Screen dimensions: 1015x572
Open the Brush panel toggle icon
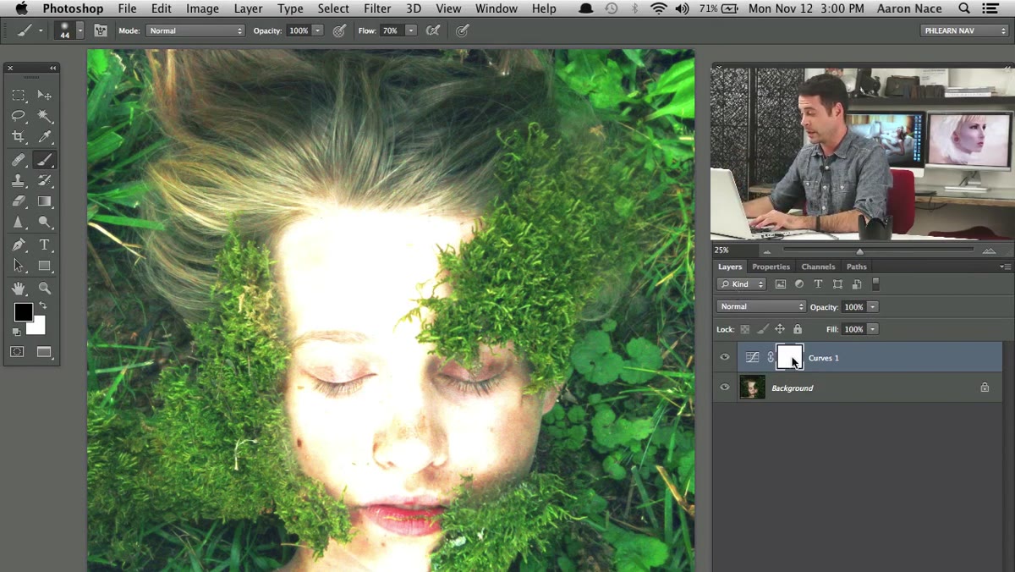(x=101, y=30)
